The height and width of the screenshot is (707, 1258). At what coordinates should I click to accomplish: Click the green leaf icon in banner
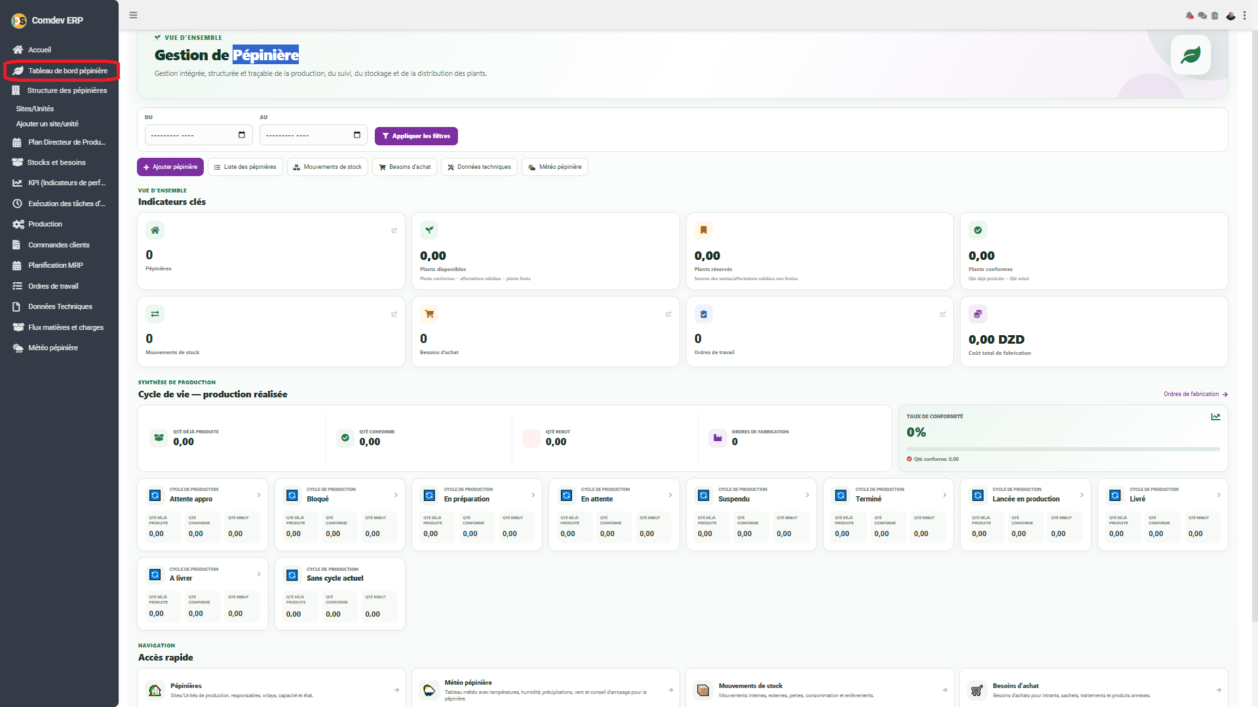pos(1191,55)
